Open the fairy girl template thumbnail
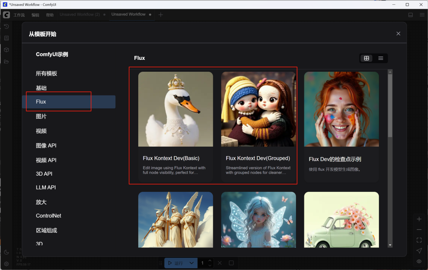The height and width of the screenshot is (270, 428). [258, 220]
